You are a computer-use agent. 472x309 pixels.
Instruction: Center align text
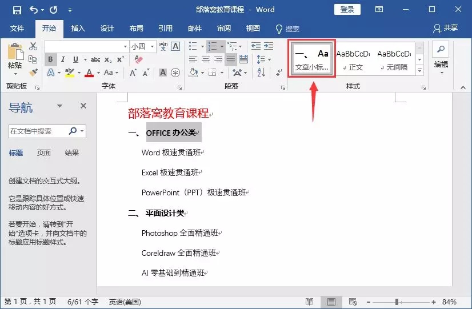tap(206, 59)
